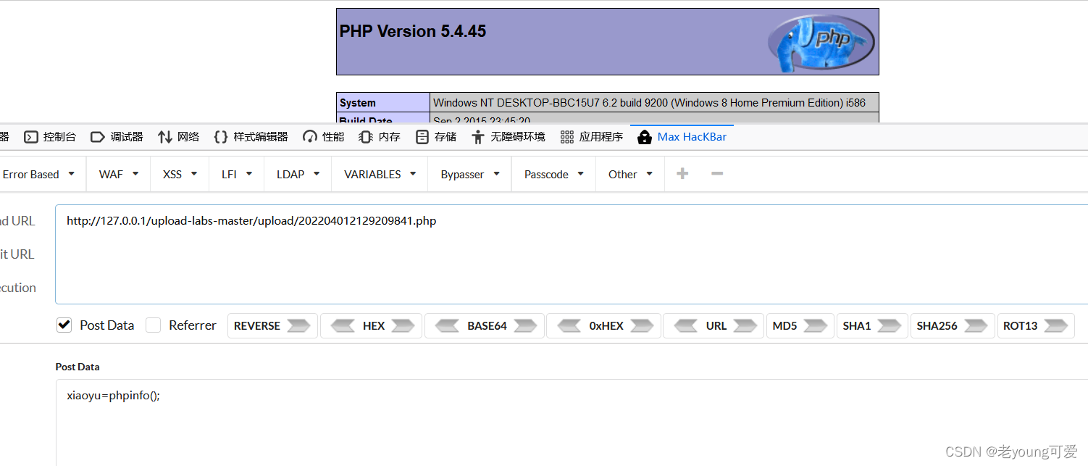1088x466 pixels.
Task: Click the BASE64 decode left arrow
Action: click(x=447, y=326)
